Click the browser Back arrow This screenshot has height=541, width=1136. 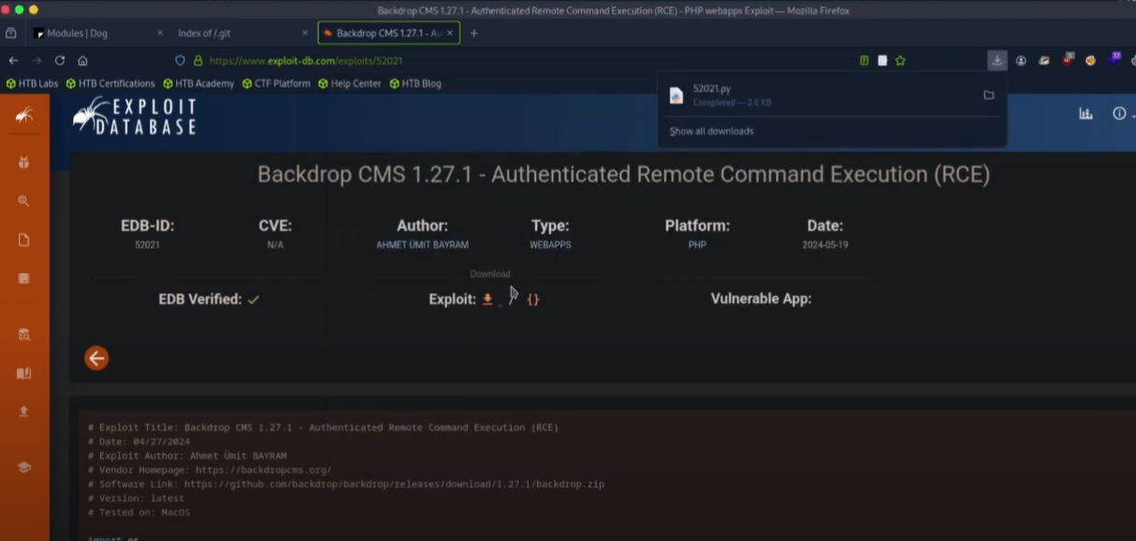pyautogui.click(x=13, y=60)
